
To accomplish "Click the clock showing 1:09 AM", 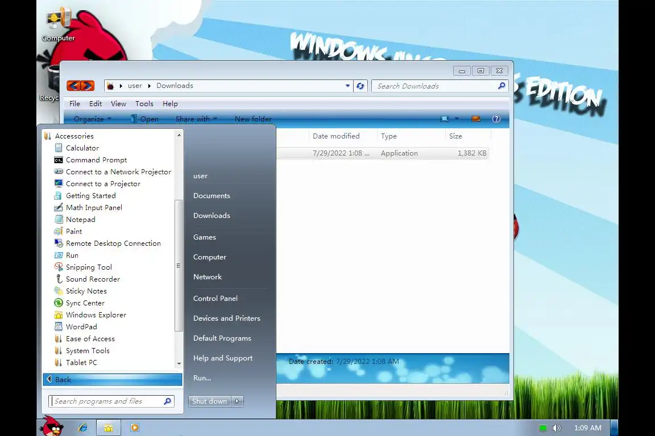I will coord(587,427).
